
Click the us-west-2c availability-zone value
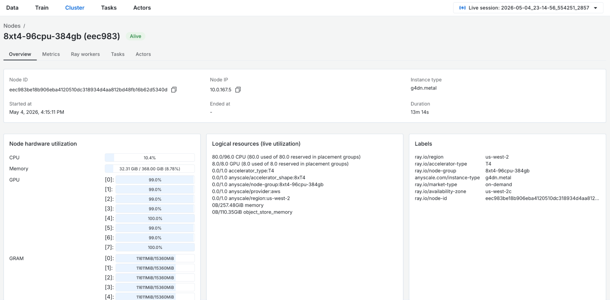(x=498, y=192)
